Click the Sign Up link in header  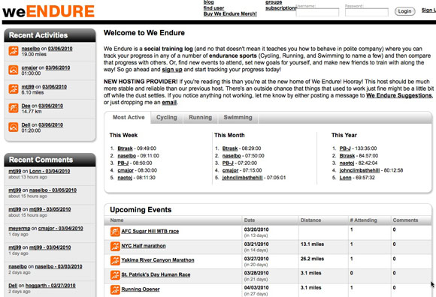click(428, 10)
